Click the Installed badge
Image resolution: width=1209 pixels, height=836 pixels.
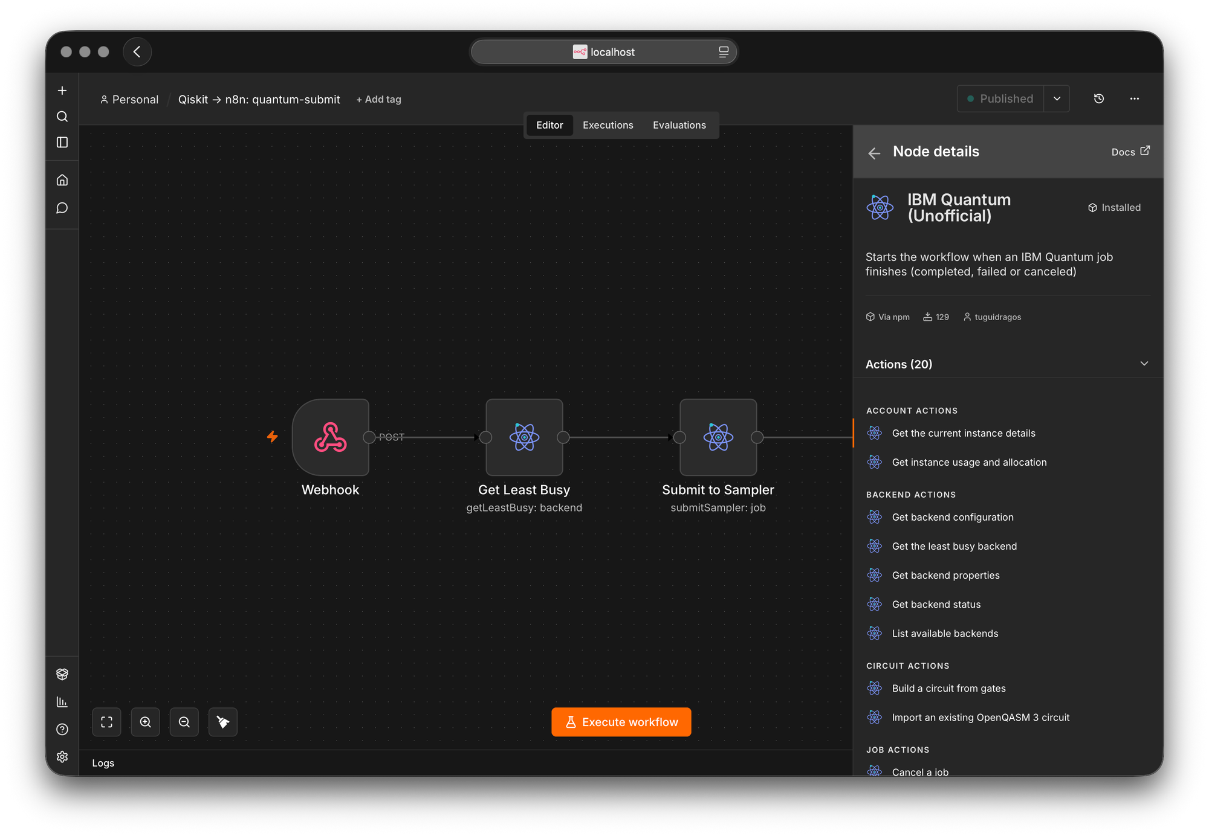(x=1114, y=208)
